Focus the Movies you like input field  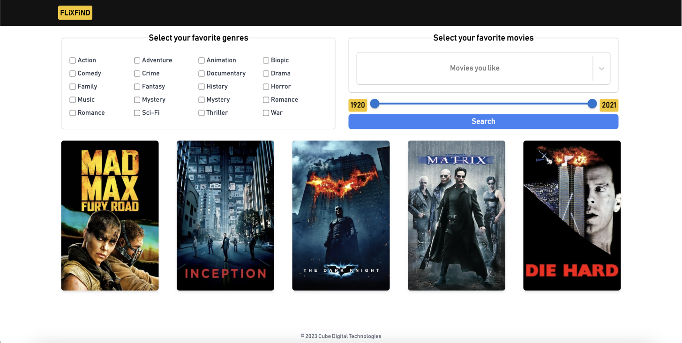pos(475,68)
